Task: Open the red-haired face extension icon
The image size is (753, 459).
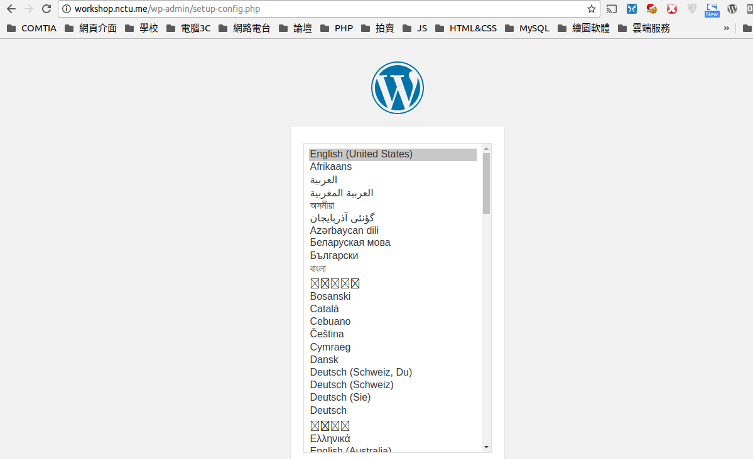Action: (x=652, y=9)
